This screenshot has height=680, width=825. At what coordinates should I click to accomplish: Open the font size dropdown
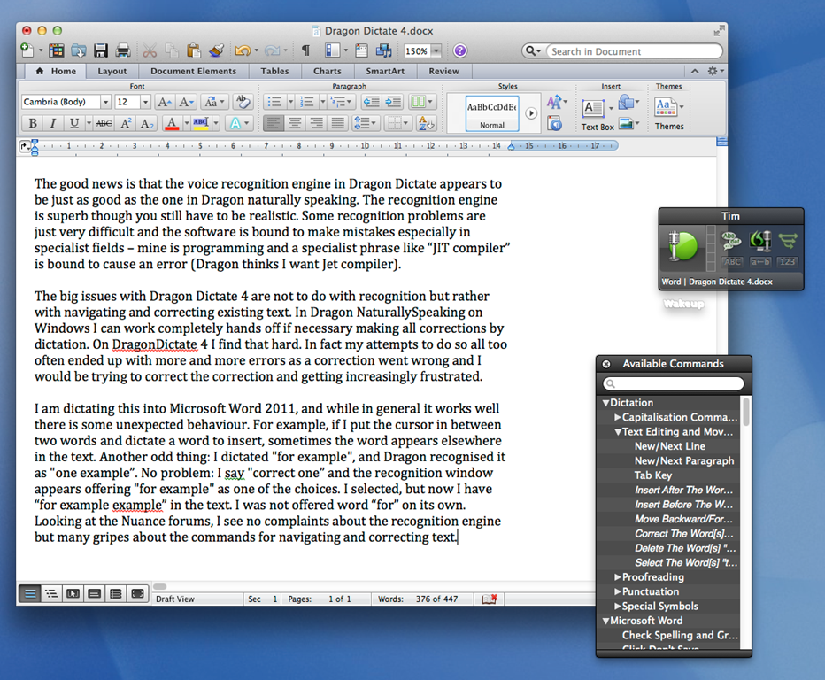coord(146,102)
